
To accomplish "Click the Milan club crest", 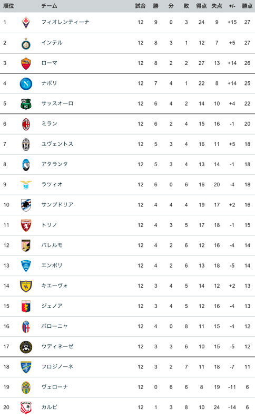I will pos(26,124).
